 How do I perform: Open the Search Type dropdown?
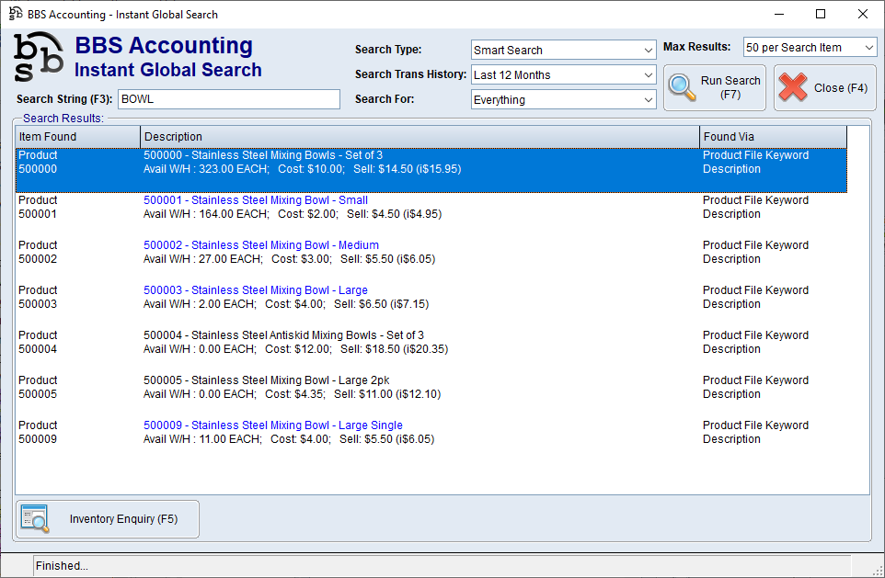click(x=563, y=50)
